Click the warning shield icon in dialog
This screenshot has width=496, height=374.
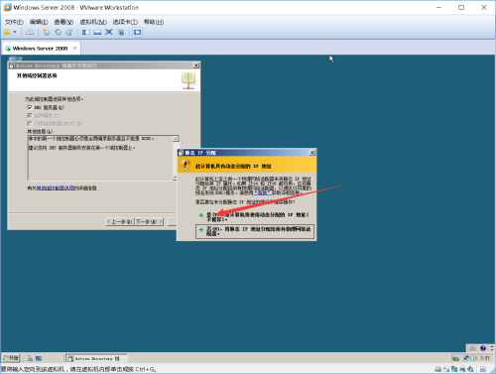pos(186,165)
